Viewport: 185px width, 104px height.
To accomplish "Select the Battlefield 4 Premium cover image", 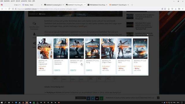I will pyautogui.click(x=45, y=49).
